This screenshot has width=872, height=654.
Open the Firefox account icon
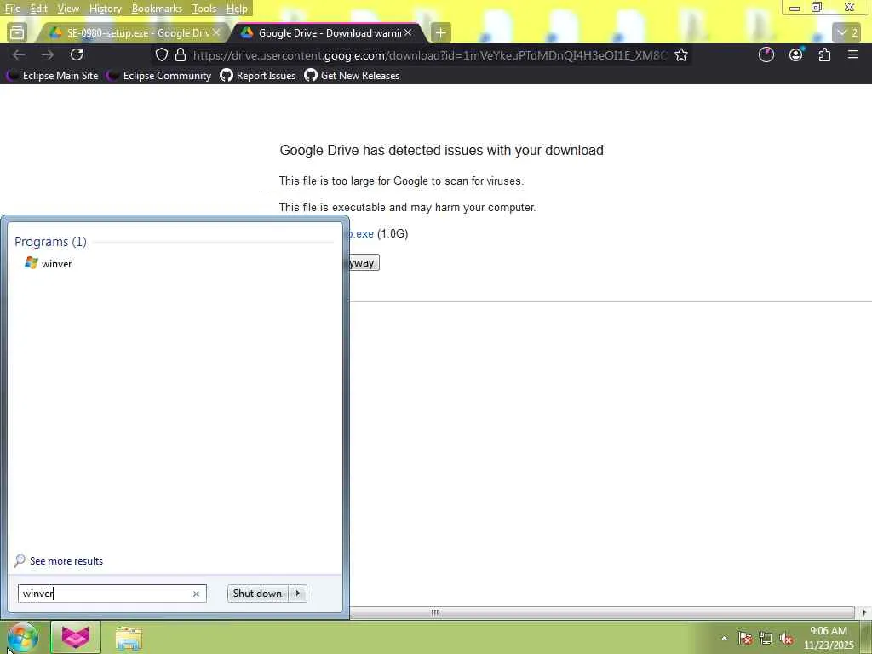(796, 54)
